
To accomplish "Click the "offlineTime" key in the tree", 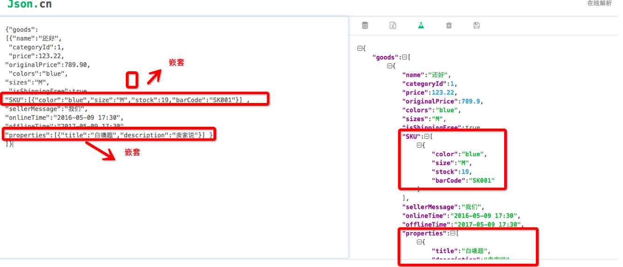I will click(x=426, y=224).
